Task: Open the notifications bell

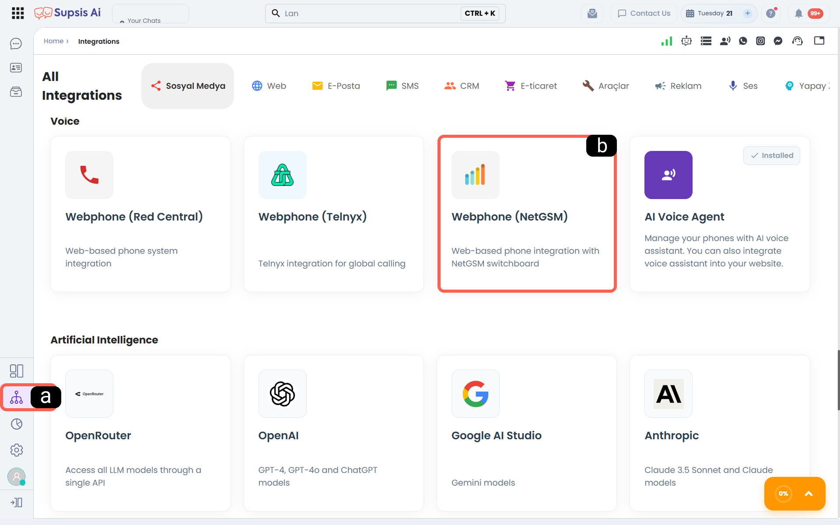Action: point(798,14)
